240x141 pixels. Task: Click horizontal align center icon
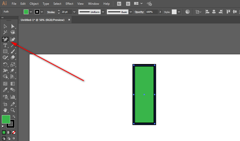(x=214, y=12)
